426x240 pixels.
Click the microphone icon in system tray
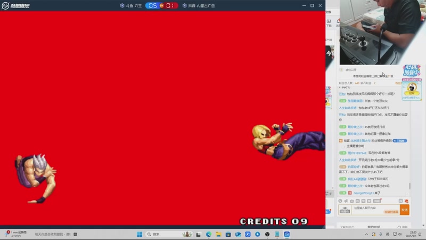pyautogui.click(x=381, y=234)
